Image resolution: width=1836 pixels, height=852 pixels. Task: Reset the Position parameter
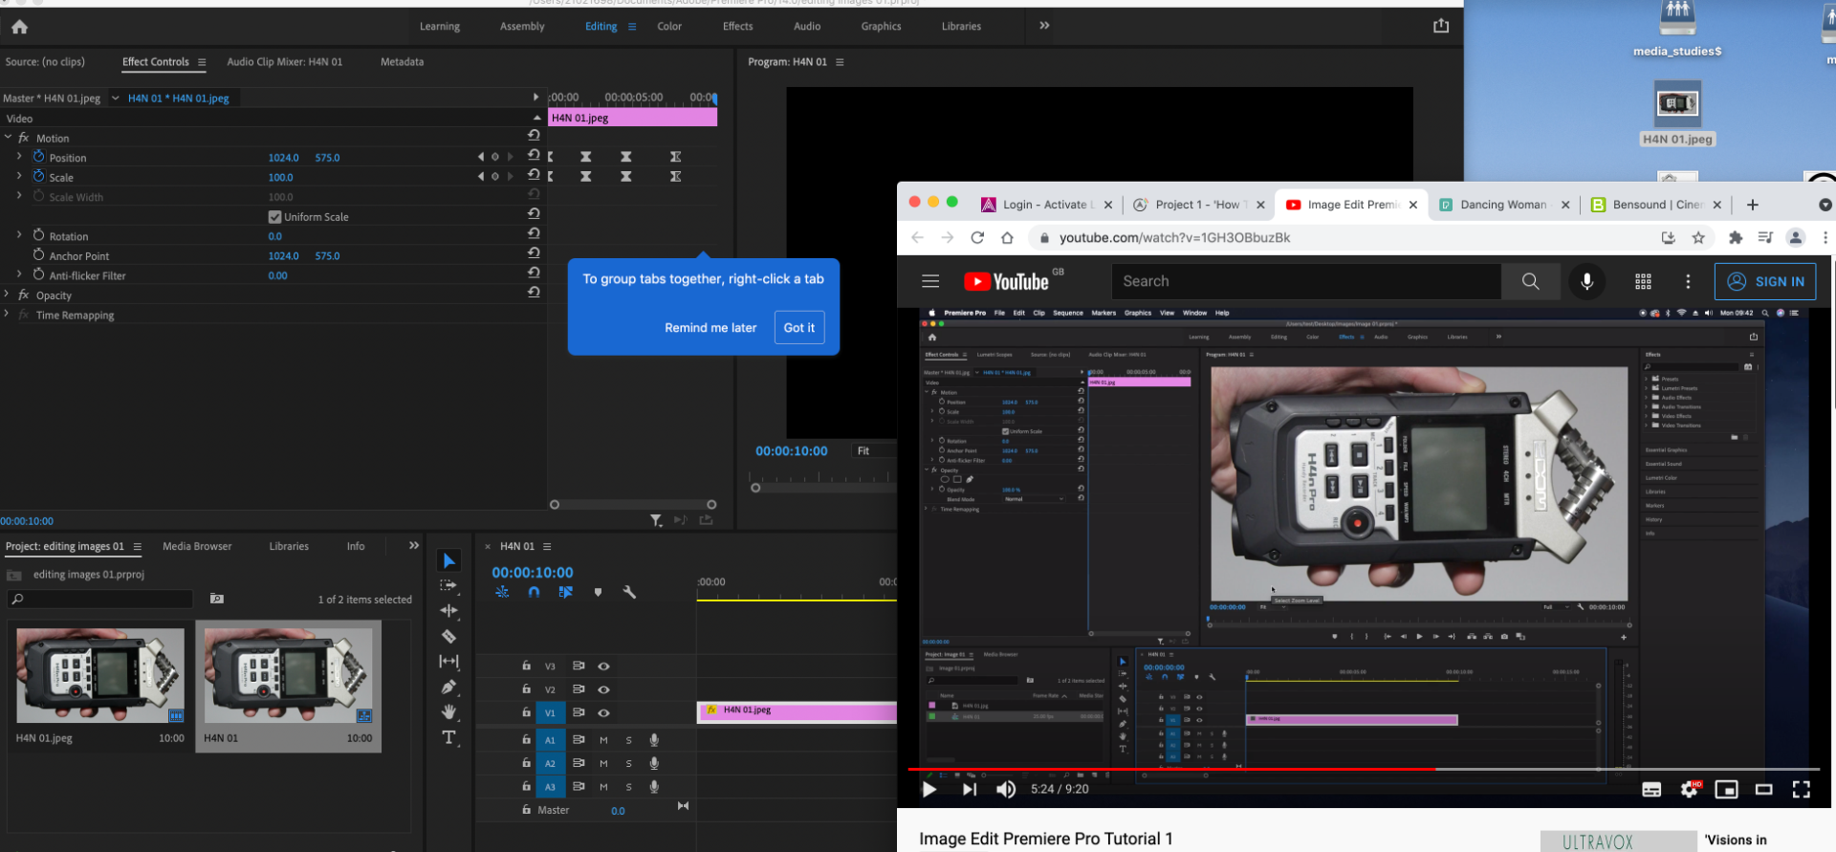534,155
